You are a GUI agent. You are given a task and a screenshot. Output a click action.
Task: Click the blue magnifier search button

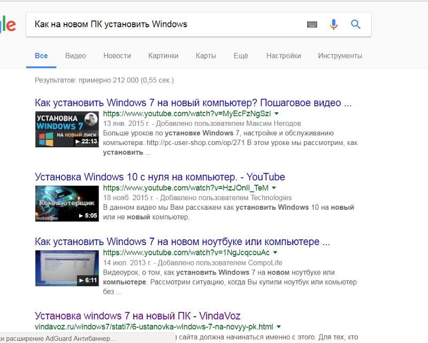[355, 25]
